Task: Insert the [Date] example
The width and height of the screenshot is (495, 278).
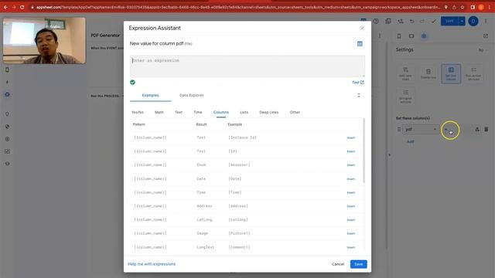Action: (x=350, y=178)
